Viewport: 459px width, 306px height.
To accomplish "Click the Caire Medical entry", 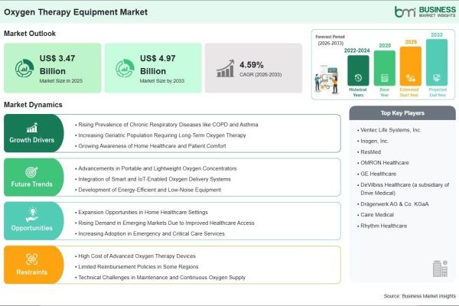I will point(376,215).
